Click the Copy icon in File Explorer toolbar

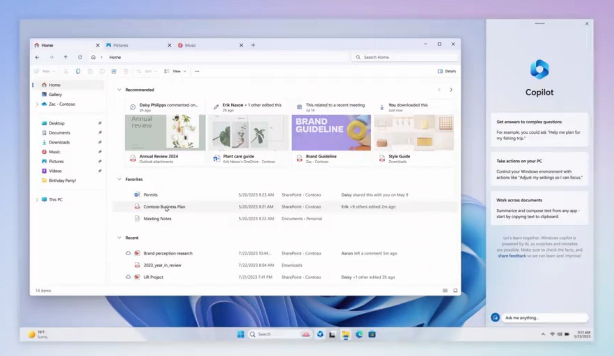[78, 71]
